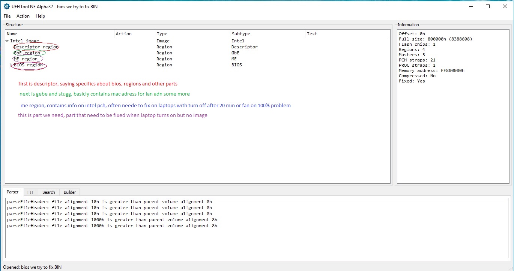Select the ME region tree item

click(26, 59)
